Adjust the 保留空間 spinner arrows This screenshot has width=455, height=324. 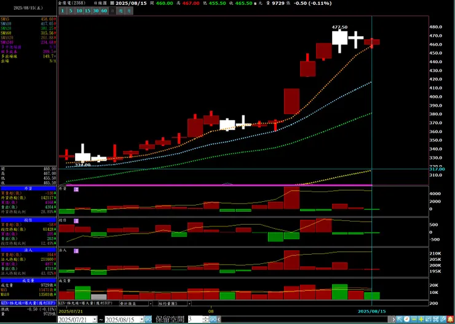206,319
